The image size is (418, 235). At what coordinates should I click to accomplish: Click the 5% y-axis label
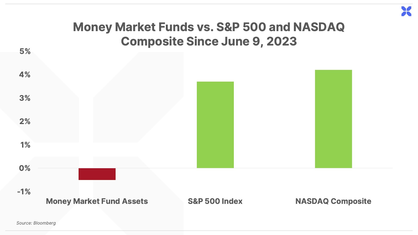coord(25,51)
